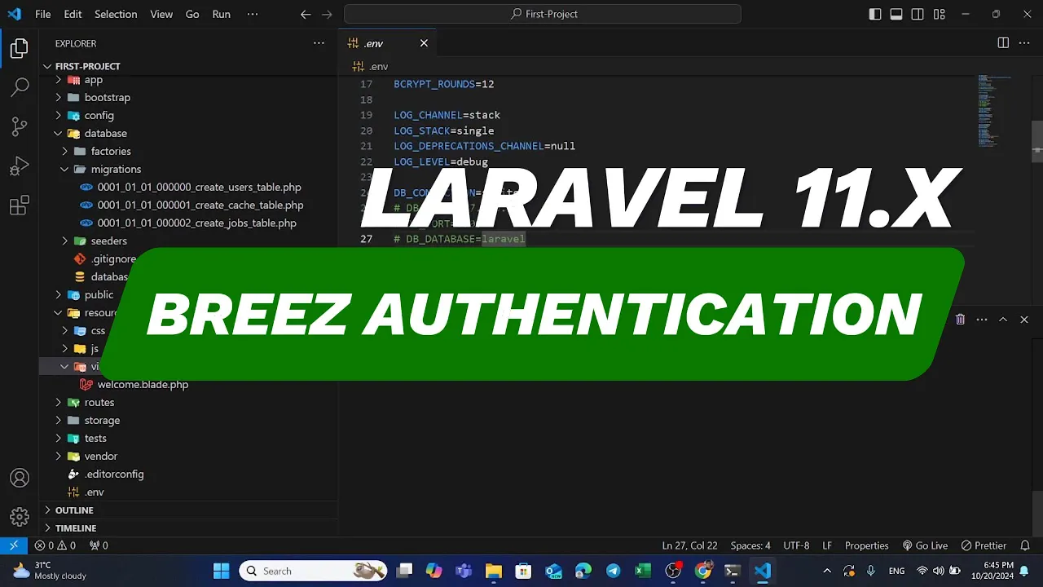1043x587 pixels.
Task: Toggle the Primary Side Bar layout button
Action: [875, 14]
